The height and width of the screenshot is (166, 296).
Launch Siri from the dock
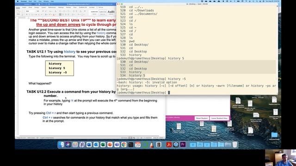pos(68,144)
